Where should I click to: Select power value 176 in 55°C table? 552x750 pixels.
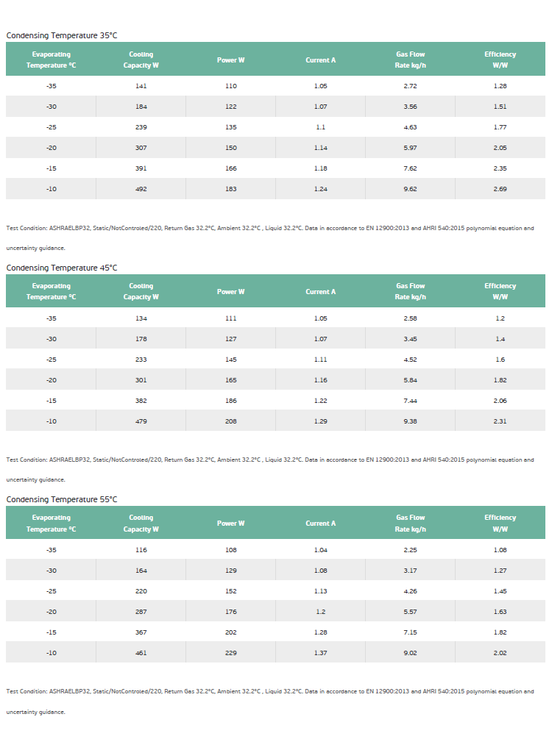pyautogui.click(x=231, y=612)
